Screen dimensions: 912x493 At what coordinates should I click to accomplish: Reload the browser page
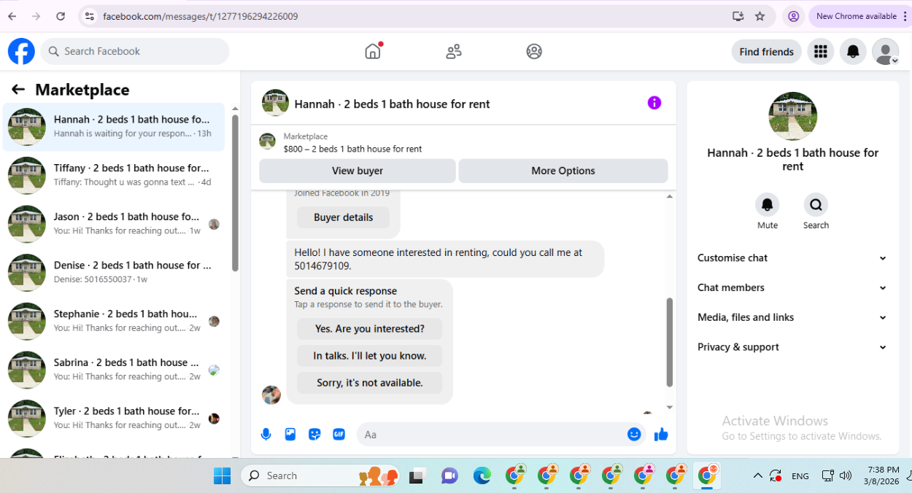point(61,16)
